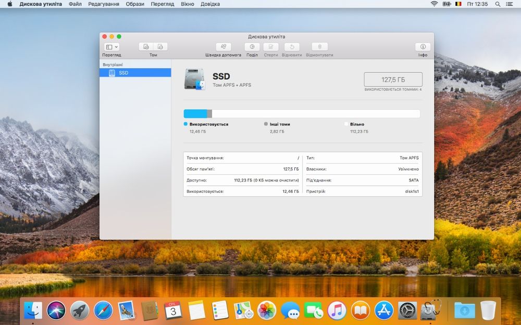Open Reminders from the Dock

click(220, 311)
